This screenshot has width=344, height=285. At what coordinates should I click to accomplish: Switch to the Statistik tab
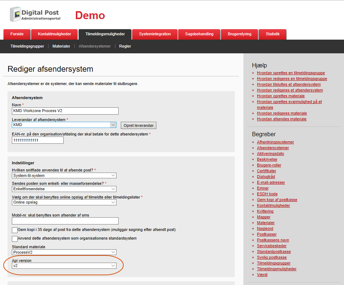point(273,34)
